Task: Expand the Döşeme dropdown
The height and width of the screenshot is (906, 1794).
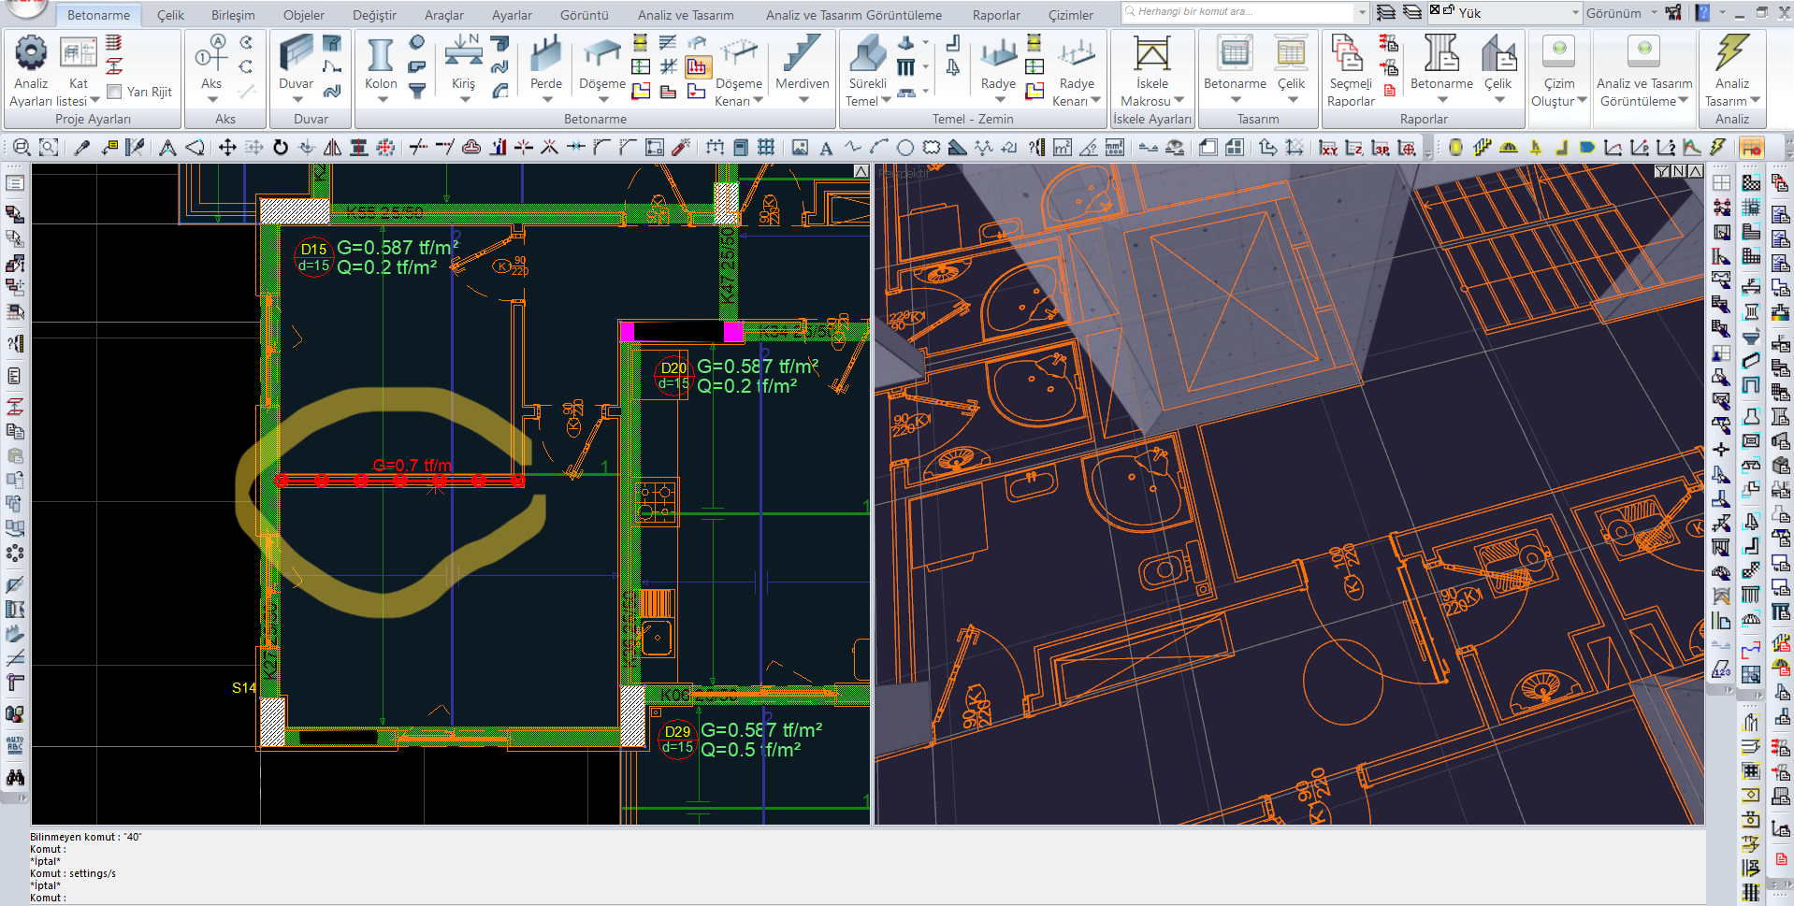Action: 602,99
